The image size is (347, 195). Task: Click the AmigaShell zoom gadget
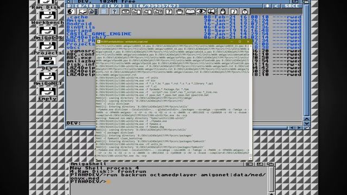(260, 164)
